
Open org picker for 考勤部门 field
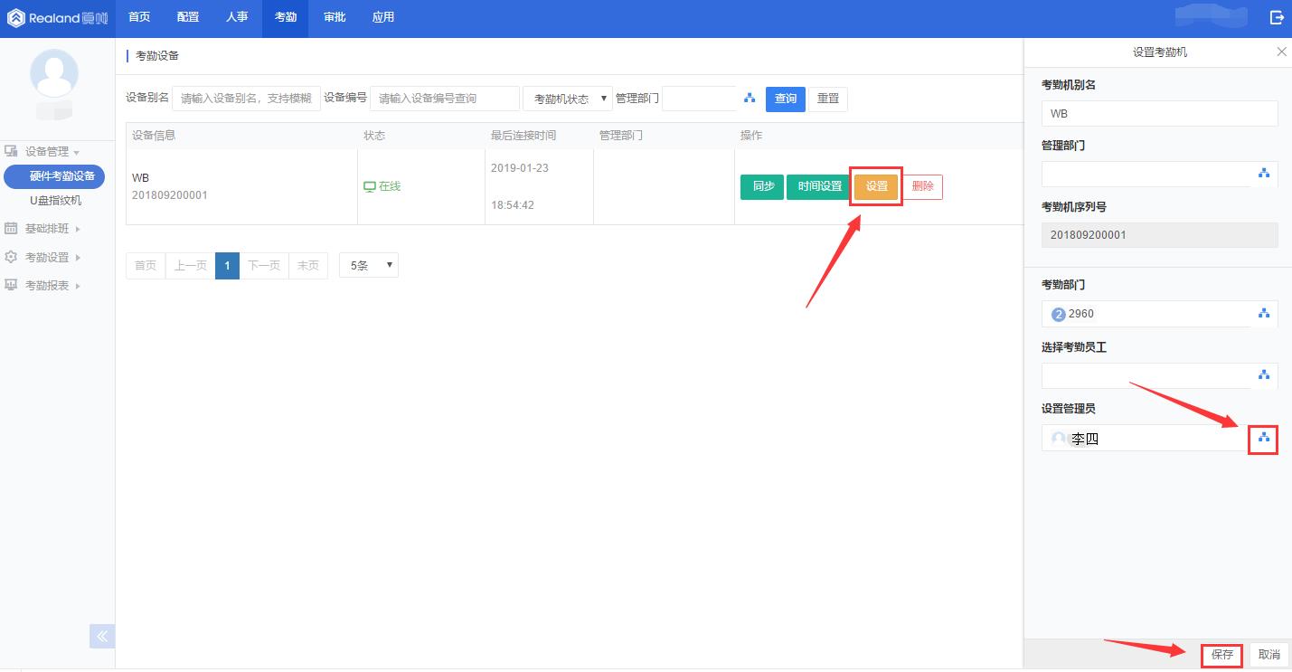[x=1263, y=314]
